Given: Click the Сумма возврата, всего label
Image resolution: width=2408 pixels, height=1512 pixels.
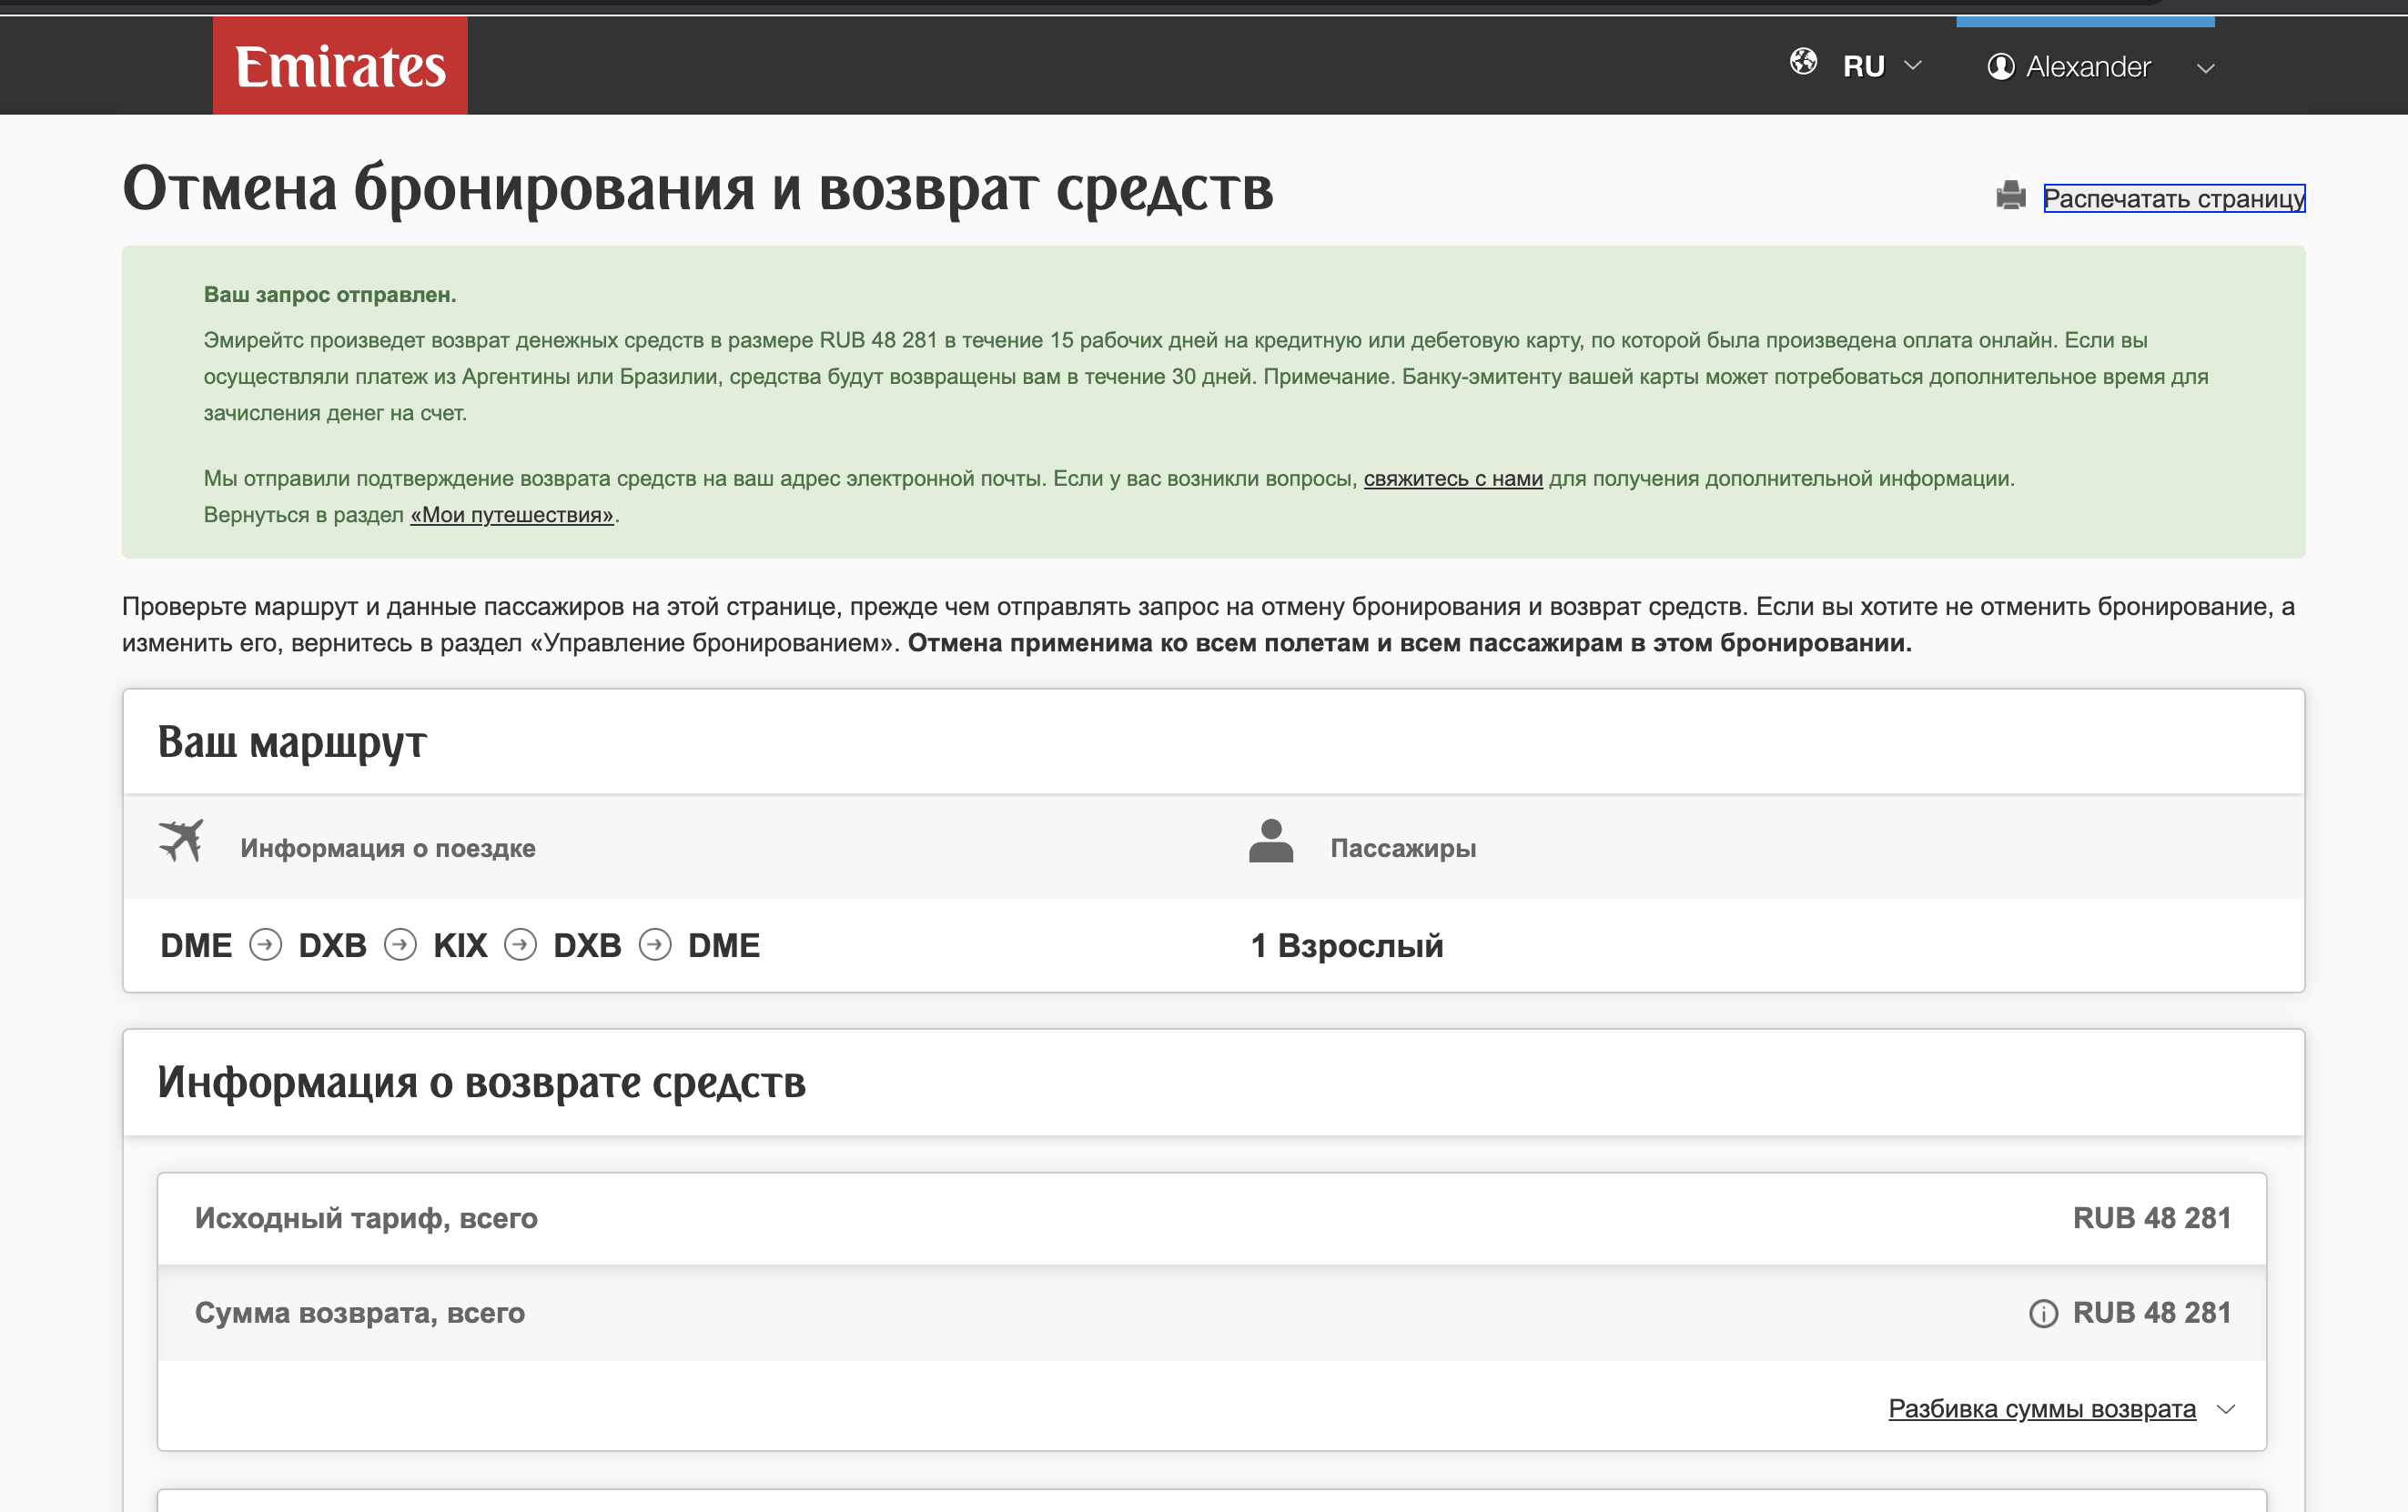Looking at the screenshot, I should 360,1312.
